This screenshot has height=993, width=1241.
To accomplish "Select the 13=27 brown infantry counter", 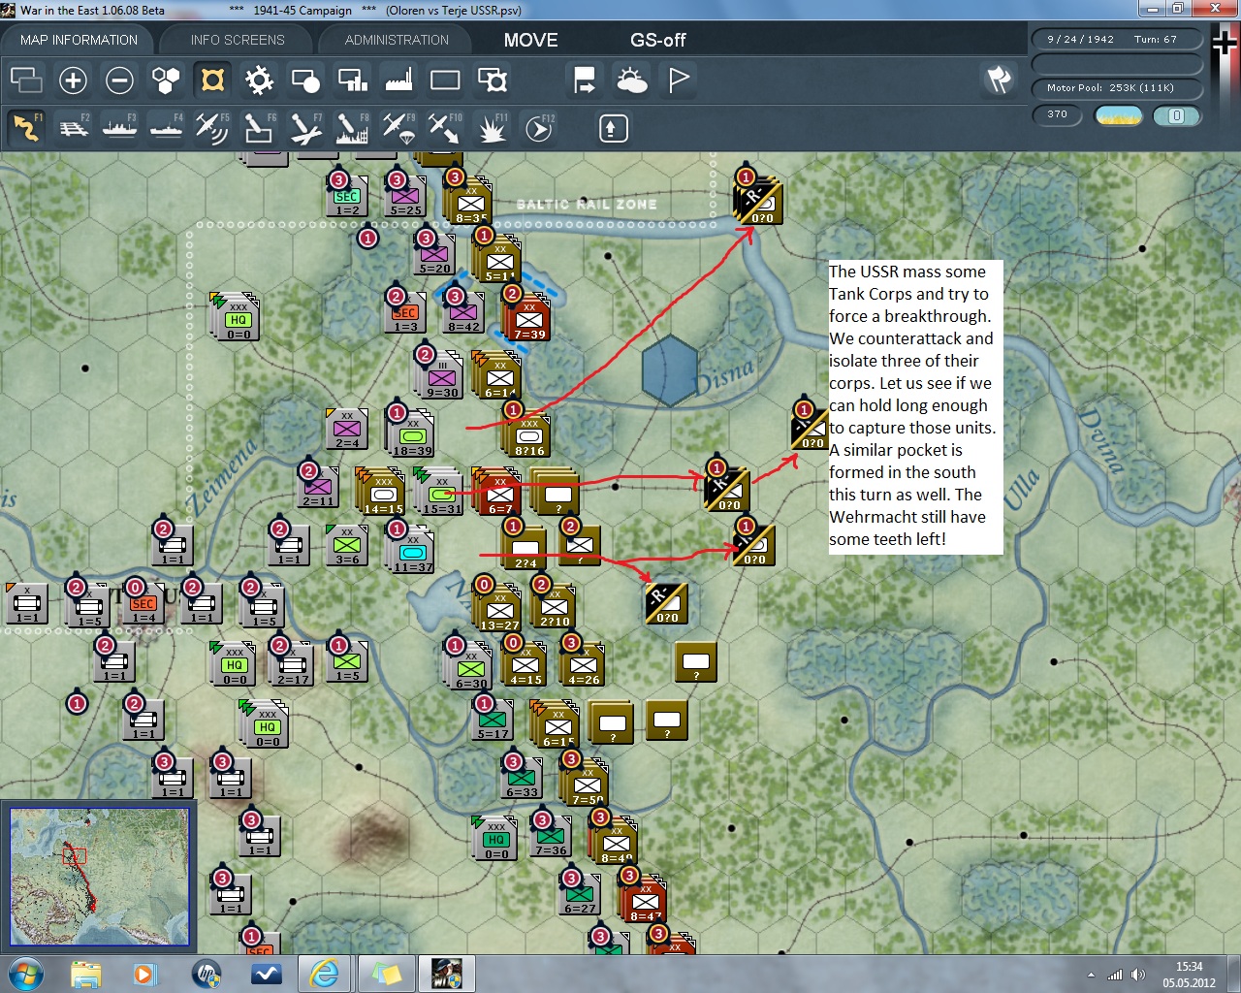I will [499, 611].
